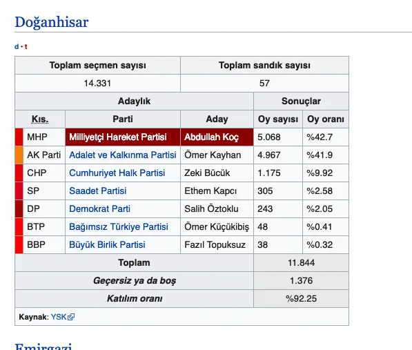The height and width of the screenshot is (350, 412).
Task: Open the 'd' template discussion link
Action: point(17,47)
